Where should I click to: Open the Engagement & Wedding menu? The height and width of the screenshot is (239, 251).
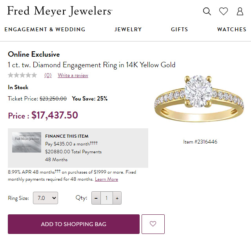point(45,29)
